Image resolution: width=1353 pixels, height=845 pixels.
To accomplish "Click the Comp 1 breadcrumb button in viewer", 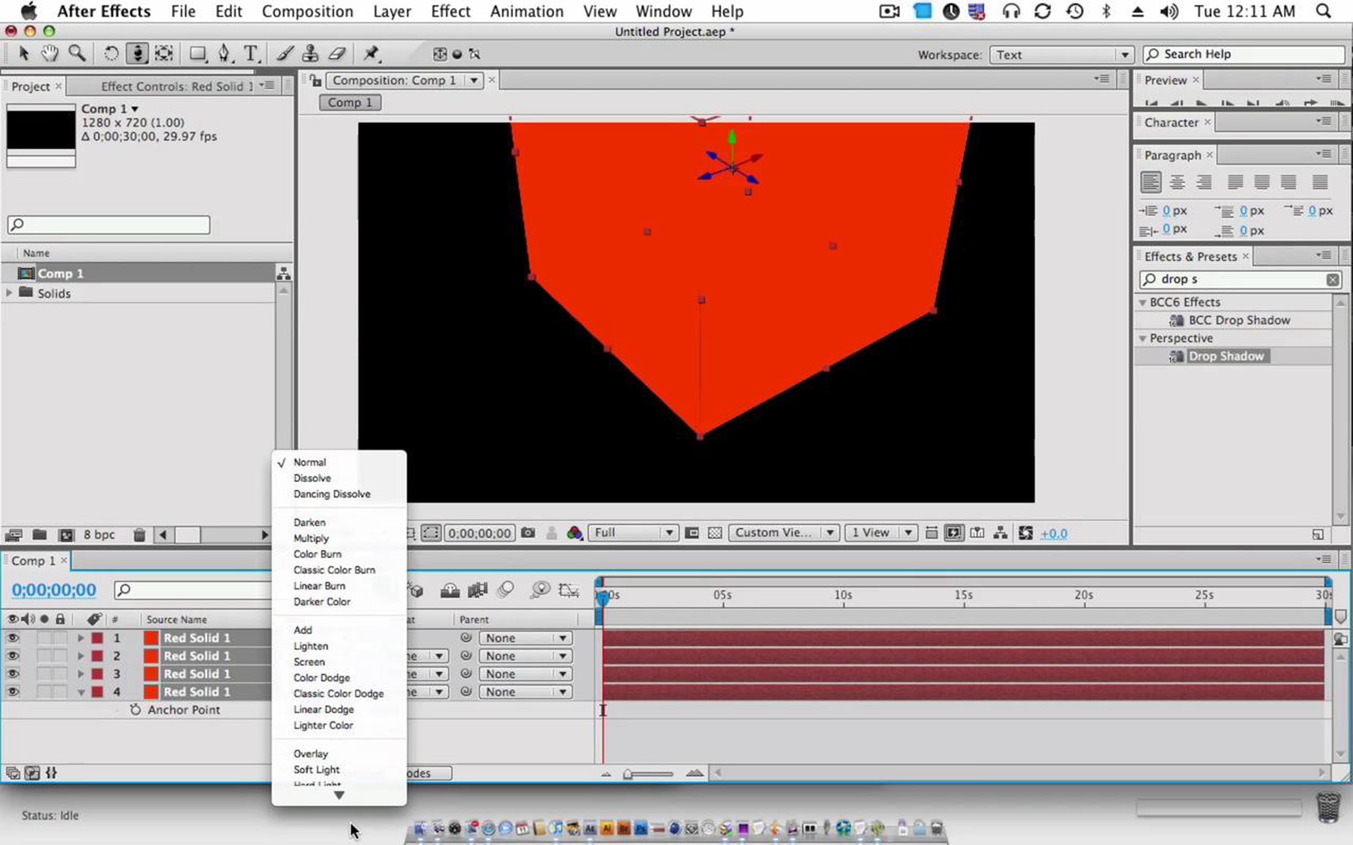I will tap(350, 103).
